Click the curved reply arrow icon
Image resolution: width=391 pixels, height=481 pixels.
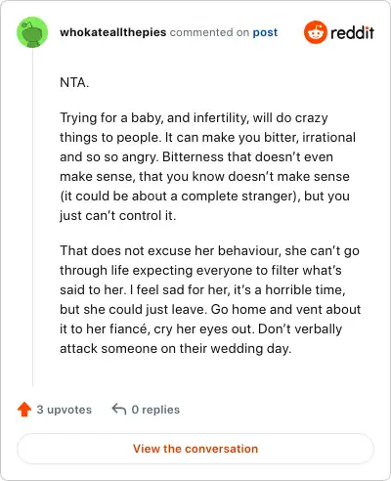click(119, 409)
